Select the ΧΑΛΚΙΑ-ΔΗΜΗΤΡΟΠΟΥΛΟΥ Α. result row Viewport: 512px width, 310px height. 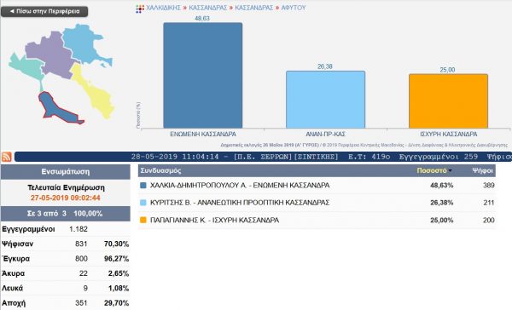(x=317, y=185)
